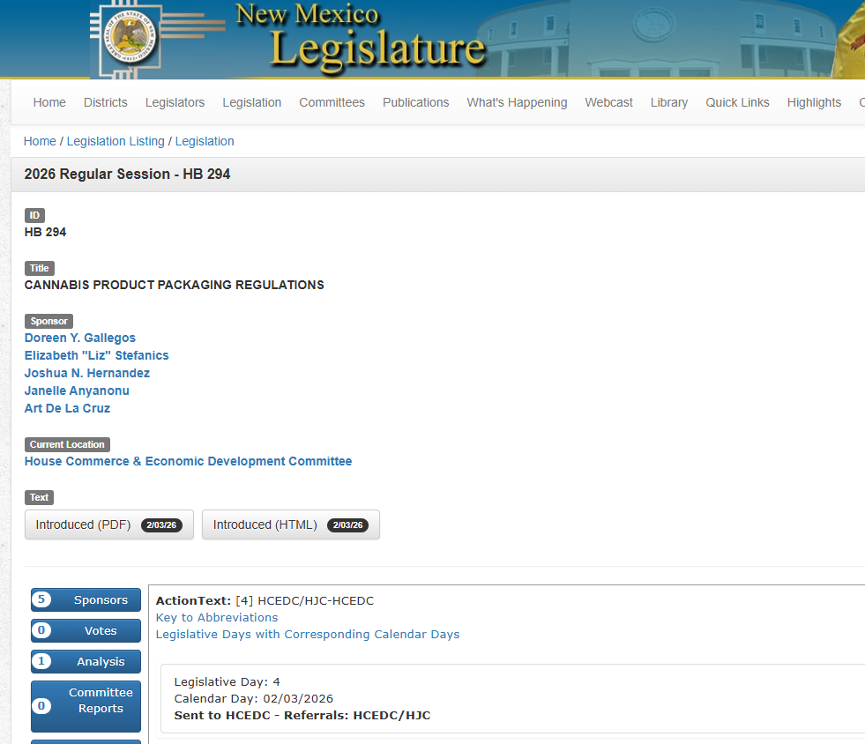Open the House Commerce & Economic Development Committee

188,461
